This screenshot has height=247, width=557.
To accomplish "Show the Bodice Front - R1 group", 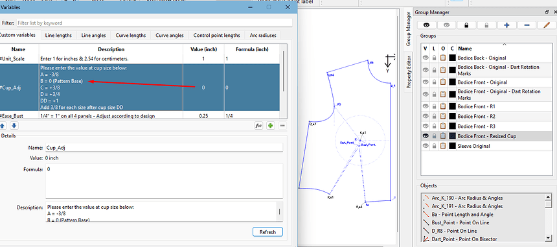I will click(426, 106).
